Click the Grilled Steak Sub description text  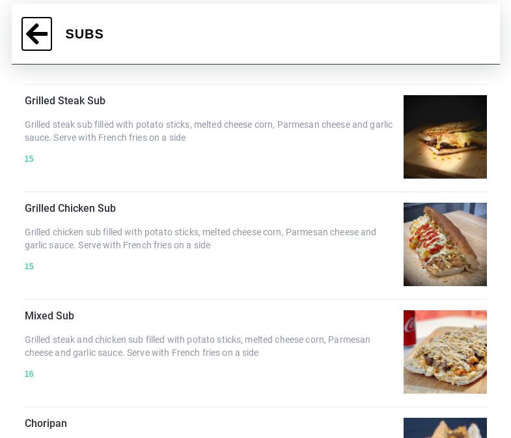pos(208,131)
